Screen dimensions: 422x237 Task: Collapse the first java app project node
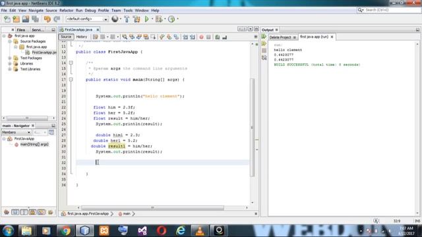pos(4,36)
